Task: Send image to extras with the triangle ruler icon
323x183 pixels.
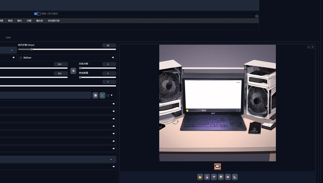Action: pyautogui.click(x=235, y=177)
